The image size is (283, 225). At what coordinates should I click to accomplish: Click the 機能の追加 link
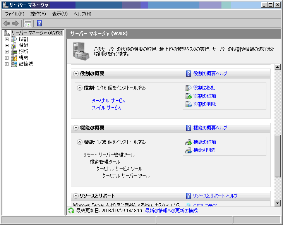(x=205, y=142)
